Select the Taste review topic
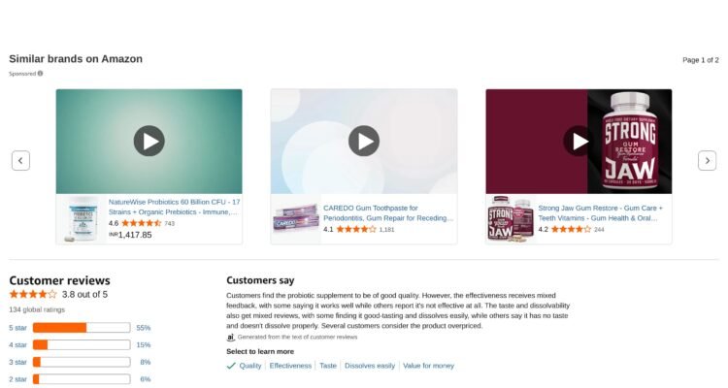 coord(328,366)
